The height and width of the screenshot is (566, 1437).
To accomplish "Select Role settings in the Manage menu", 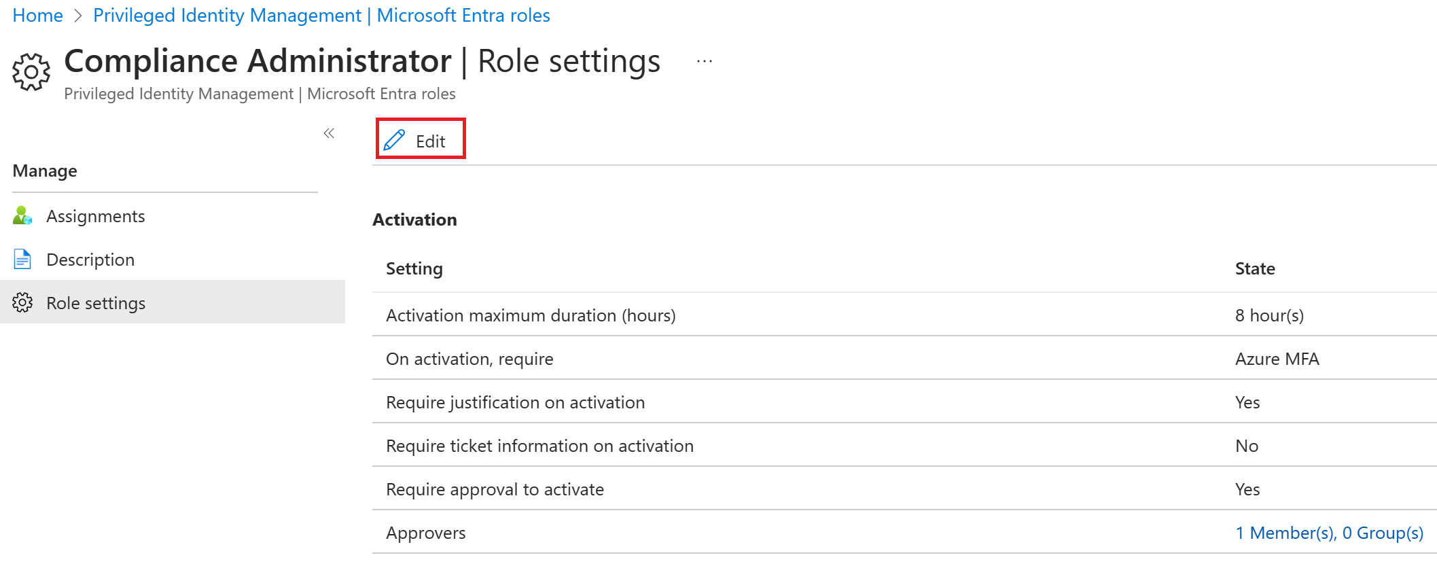I will coord(96,303).
